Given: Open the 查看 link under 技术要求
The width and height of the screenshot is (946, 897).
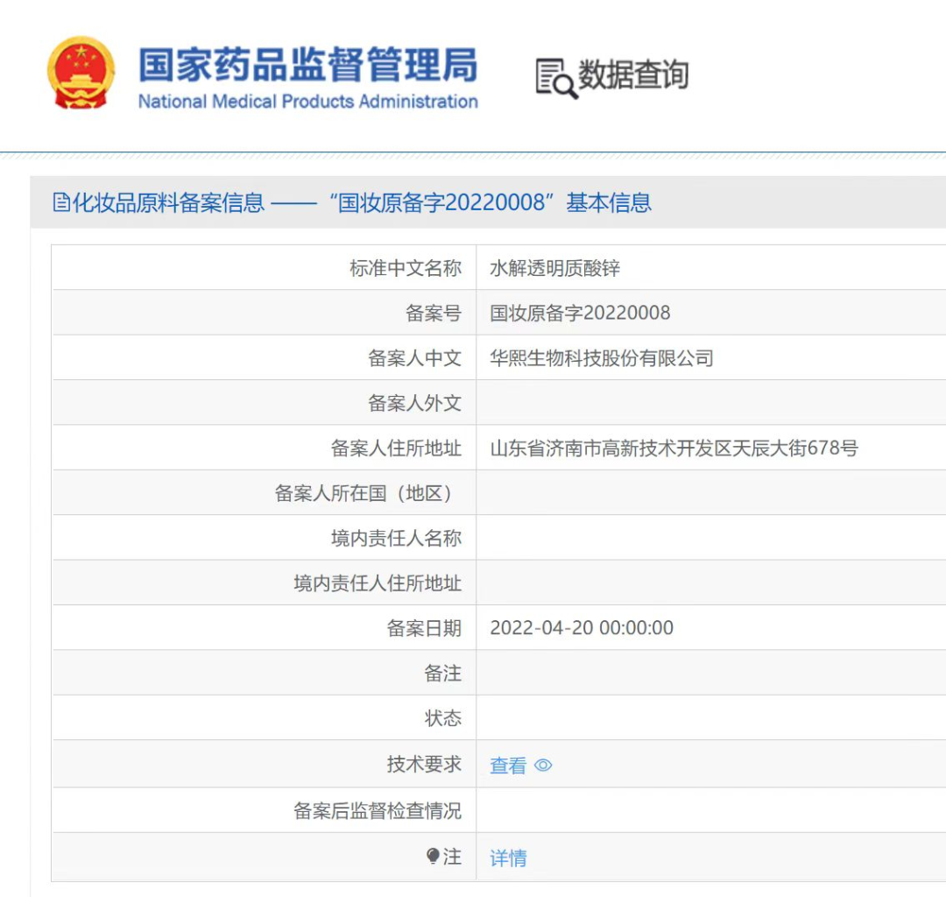Looking at the screenshot, I should point(508,765).
